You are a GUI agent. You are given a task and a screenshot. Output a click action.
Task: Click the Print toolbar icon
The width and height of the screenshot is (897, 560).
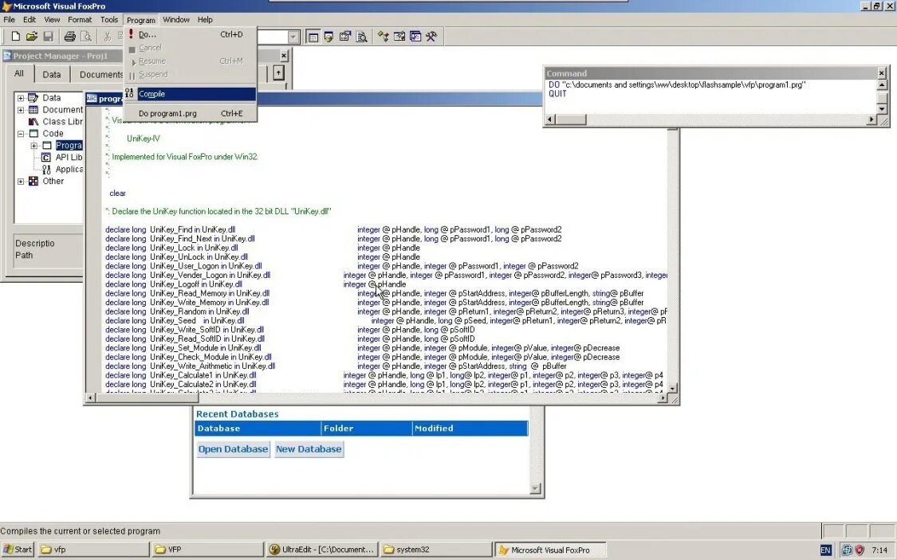(70, 37)
